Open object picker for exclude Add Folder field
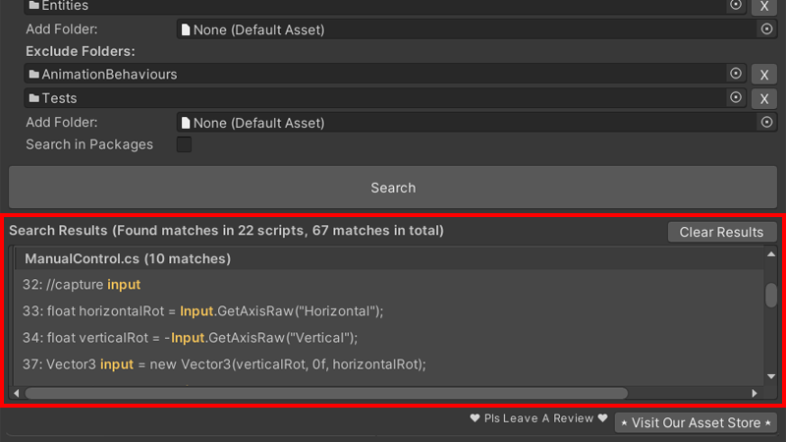This screenshot has height=442, width=786. 766,122
